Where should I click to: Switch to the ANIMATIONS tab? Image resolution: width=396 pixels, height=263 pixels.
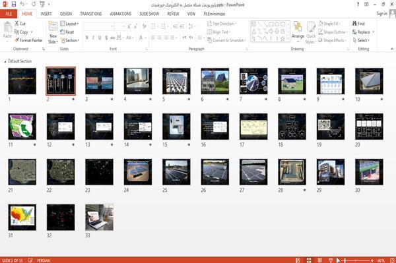point(121,14)
